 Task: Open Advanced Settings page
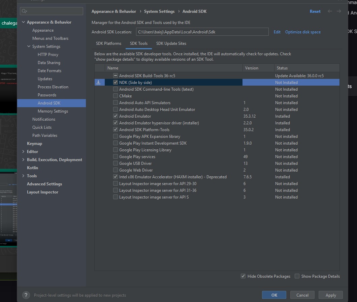(x=44, y=184)
